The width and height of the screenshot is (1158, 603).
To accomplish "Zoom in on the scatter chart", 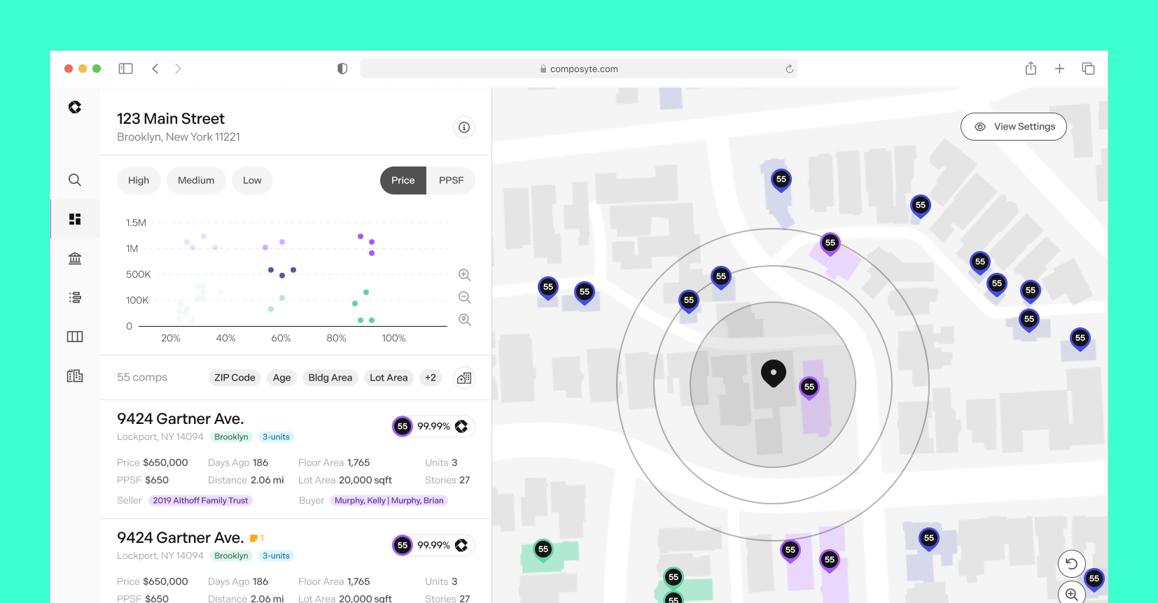I will click(464, 275).
